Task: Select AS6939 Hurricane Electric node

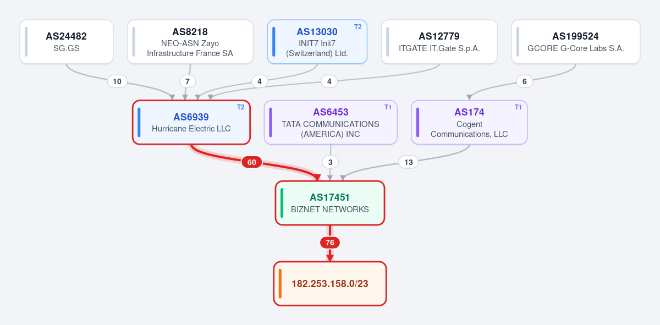Action: click(x=191, y=123)
